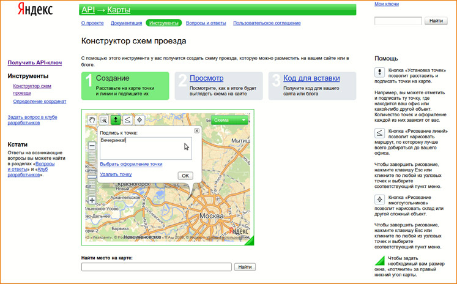The image size is (457, 284).
Task: Open the Мои ключи link
Action: click(387, 4)
